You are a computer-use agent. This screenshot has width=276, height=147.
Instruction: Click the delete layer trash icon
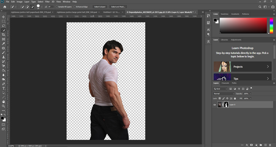click(270, 145)
